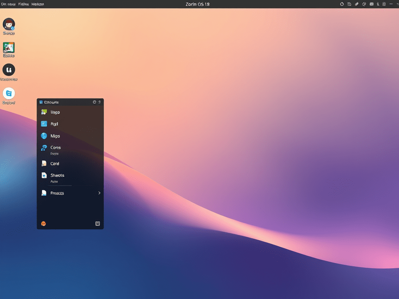Viewport: 399px width, 299px height.
Task: Click the Zorin OS 18 title in the top bar
Action: click(198, 4)
